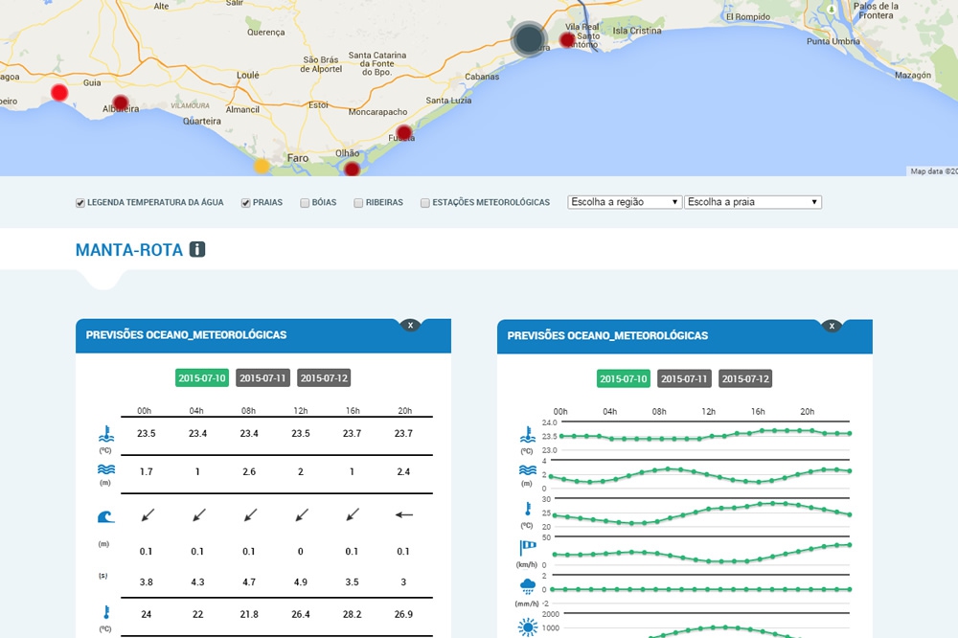
Task: Select 2015-07-10 tab in left table panel
Action: (202, 377)
